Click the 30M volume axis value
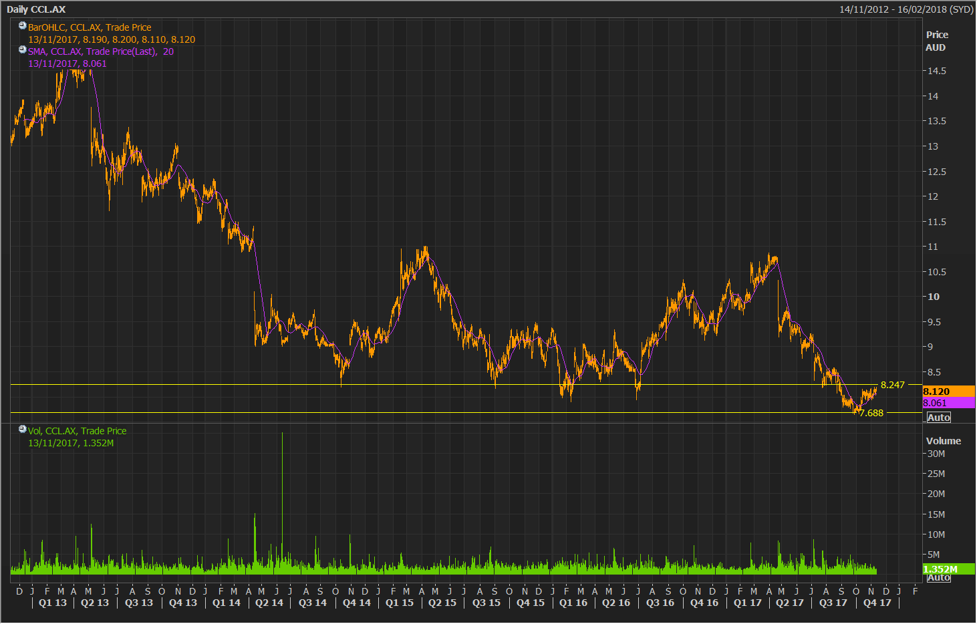The height and width of the screenshot is (624, 977). click(936, 454)
